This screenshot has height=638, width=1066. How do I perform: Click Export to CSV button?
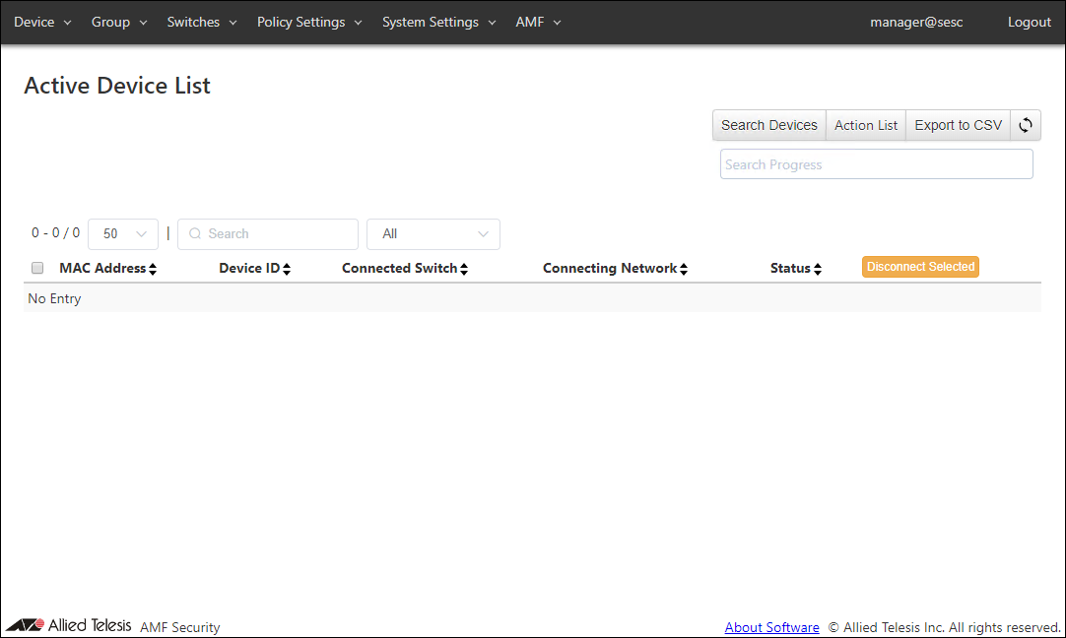(958, 125)
